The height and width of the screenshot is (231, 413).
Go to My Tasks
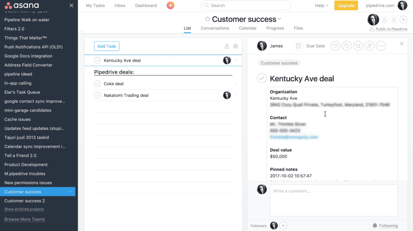click(x=96, y=5)
